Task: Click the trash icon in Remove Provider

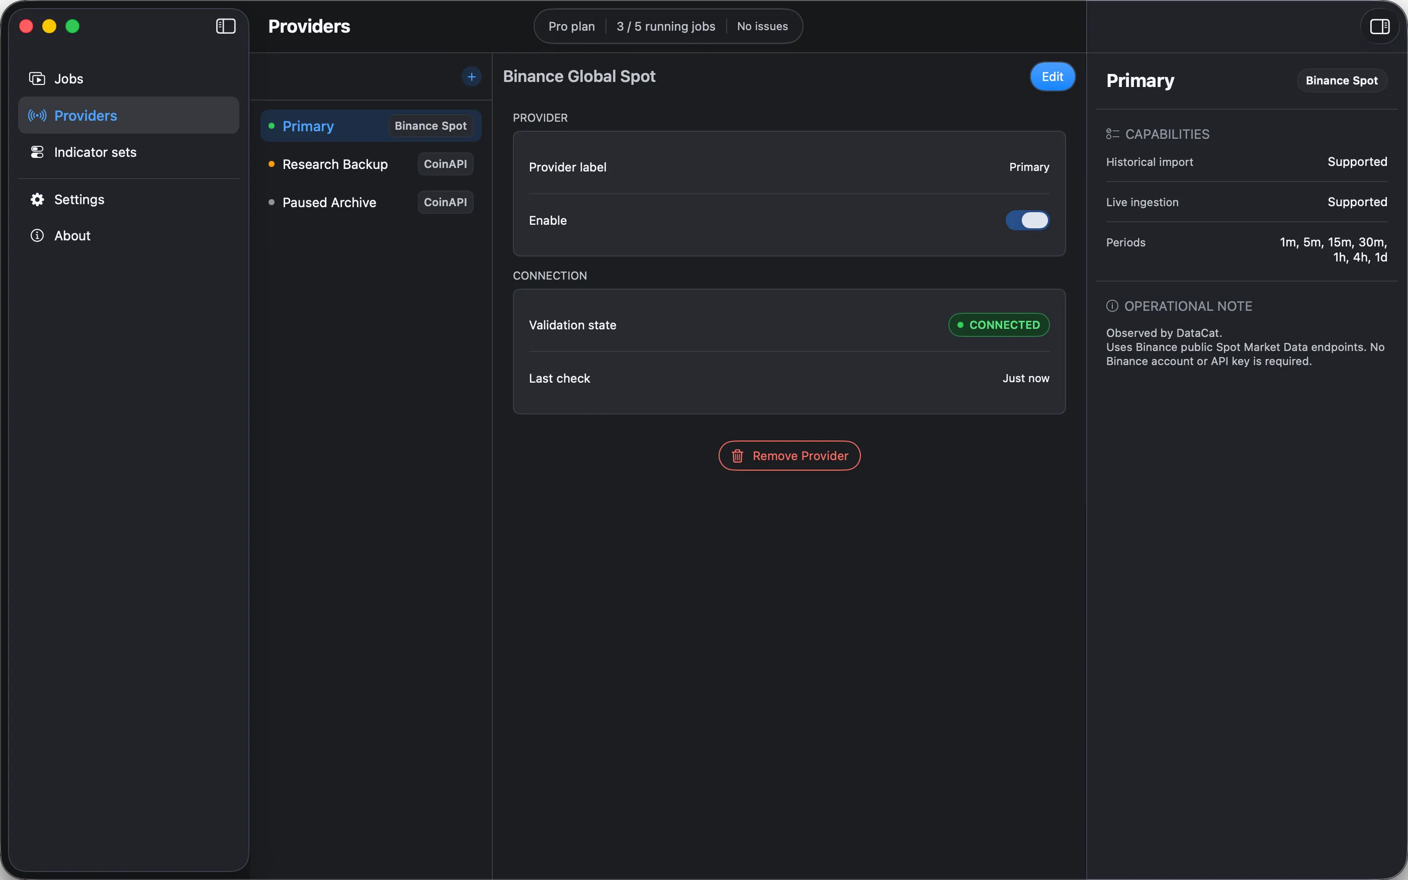Action: click(x=737, y=456)
